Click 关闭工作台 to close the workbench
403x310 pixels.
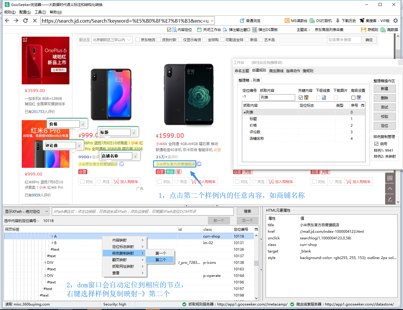pos(209,30)
